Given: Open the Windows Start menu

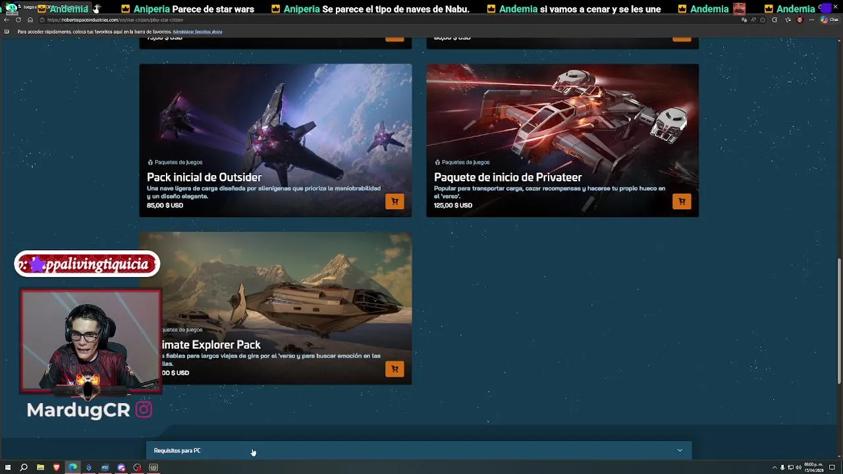Looking at the screenshot, I should point(8,467).
